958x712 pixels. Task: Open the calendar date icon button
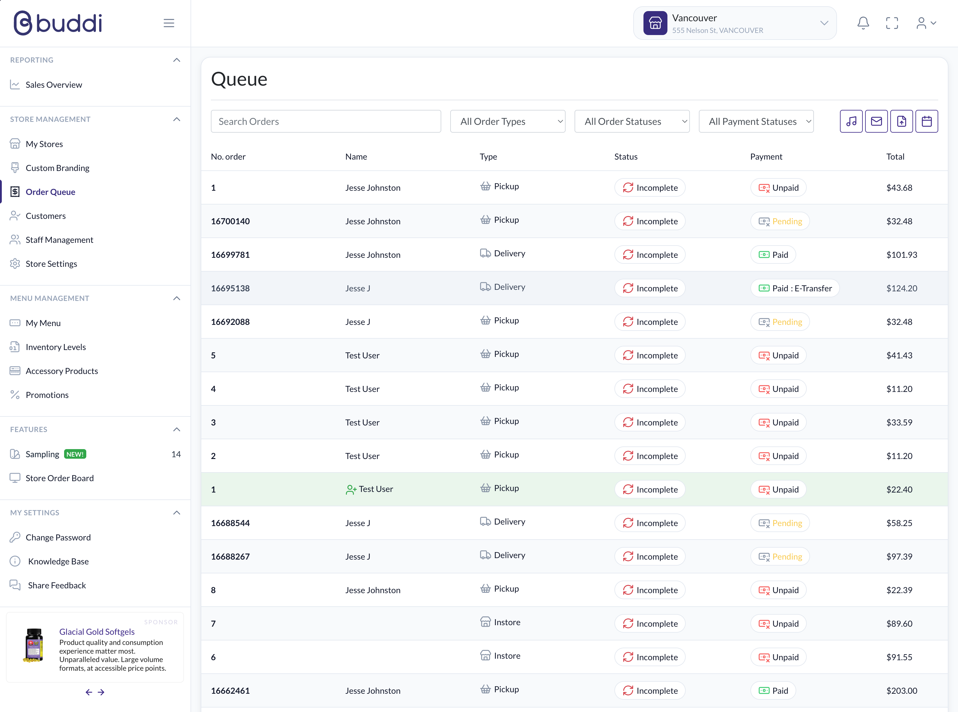click(x=927, y=122)
